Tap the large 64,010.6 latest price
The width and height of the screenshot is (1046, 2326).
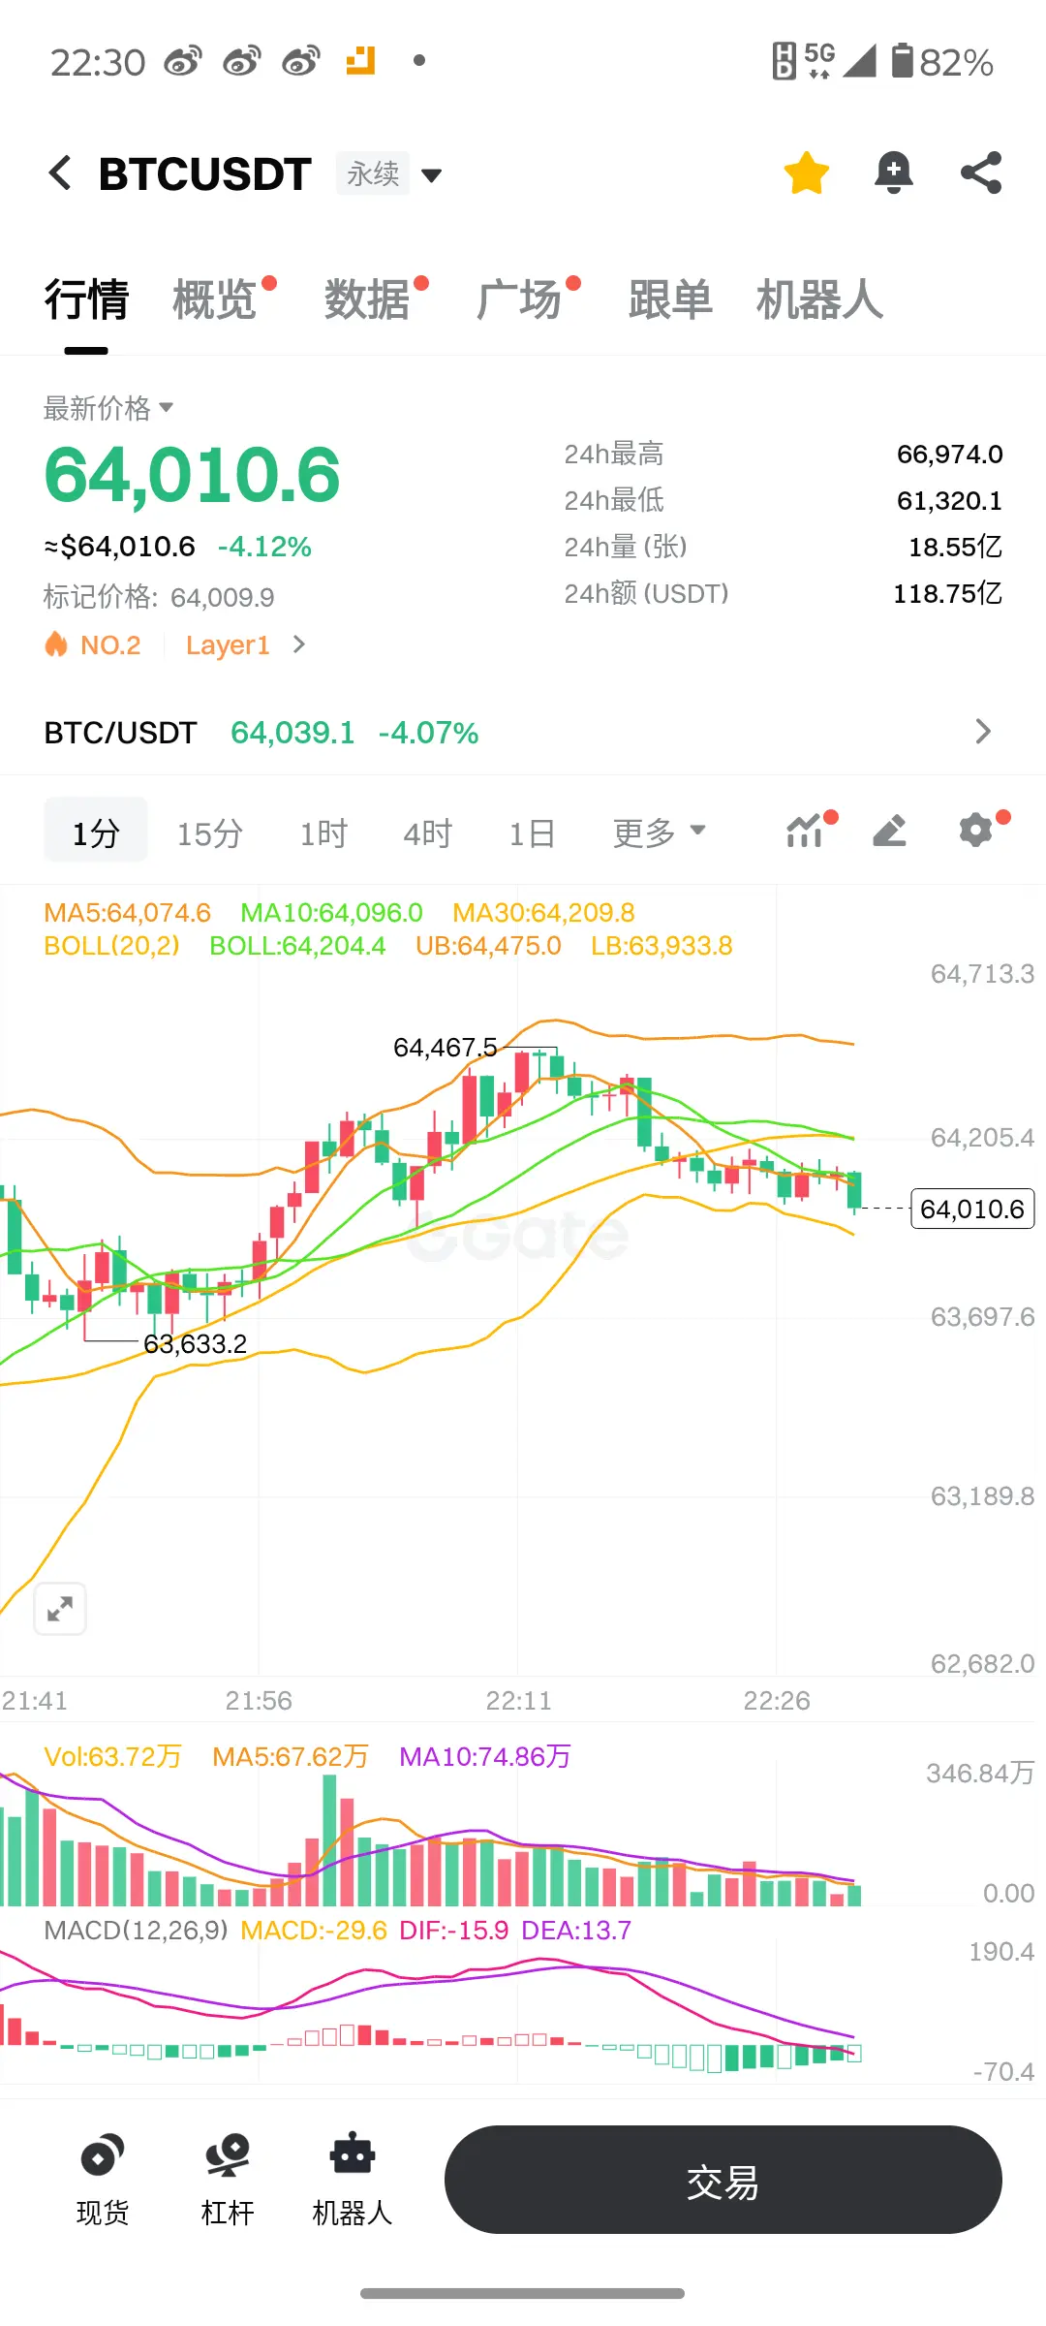click(x=192, y=475)
